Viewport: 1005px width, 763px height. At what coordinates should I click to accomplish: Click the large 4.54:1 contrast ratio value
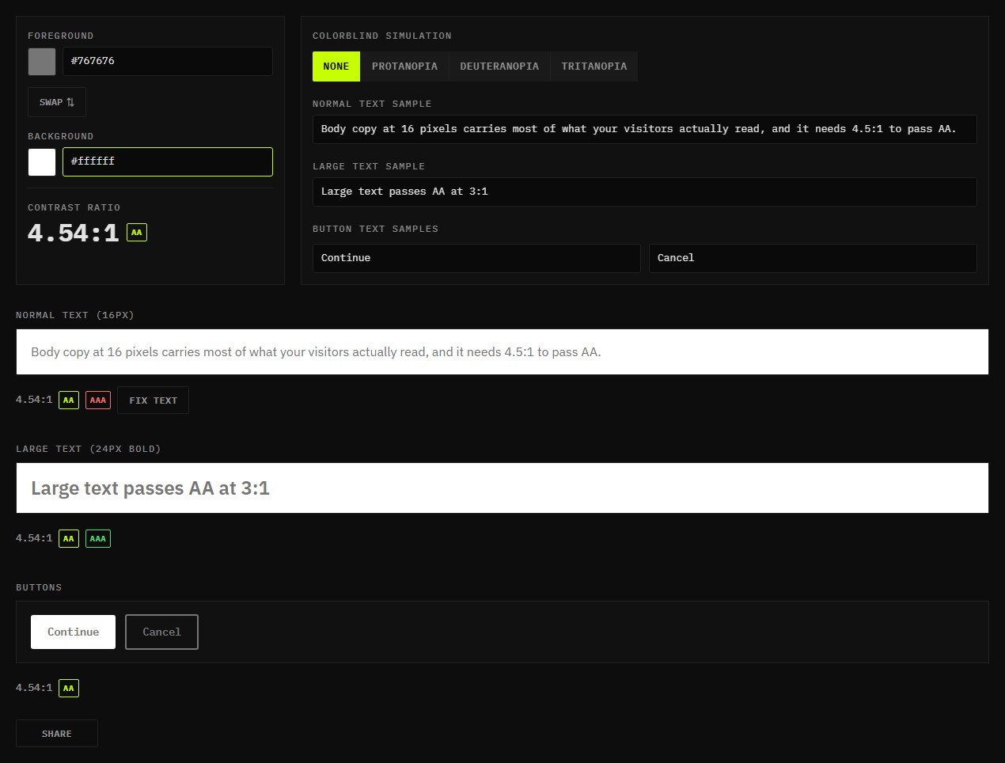(73, 233)
